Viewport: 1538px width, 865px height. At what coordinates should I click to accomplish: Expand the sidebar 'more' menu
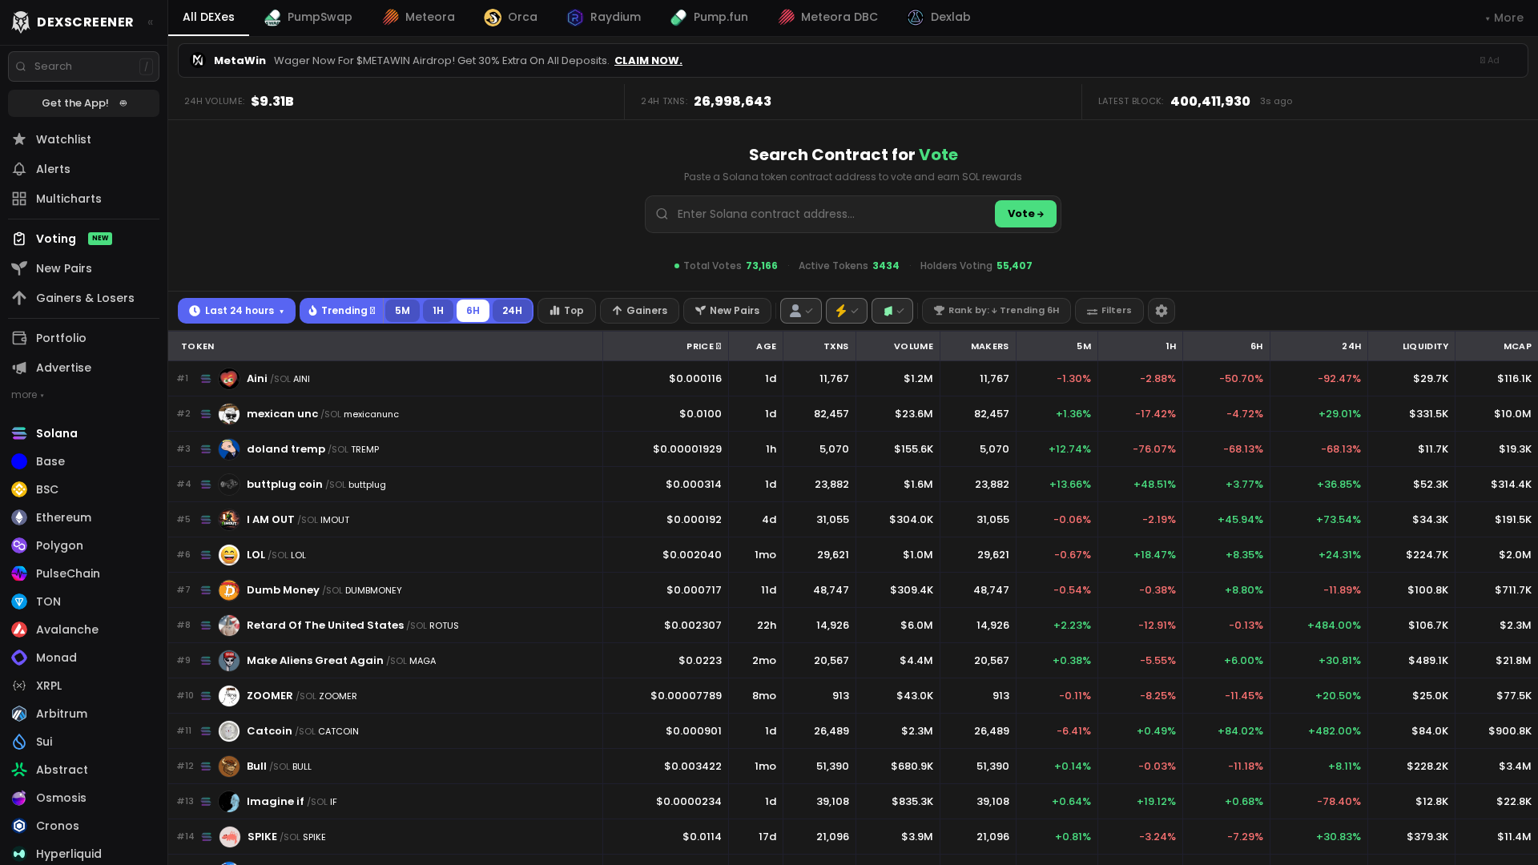[x=27, y=395]
